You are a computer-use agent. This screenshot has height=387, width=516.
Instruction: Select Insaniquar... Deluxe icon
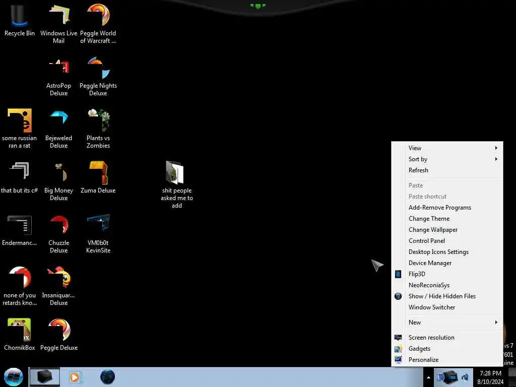pyautogui.click(x=58, y=286)
